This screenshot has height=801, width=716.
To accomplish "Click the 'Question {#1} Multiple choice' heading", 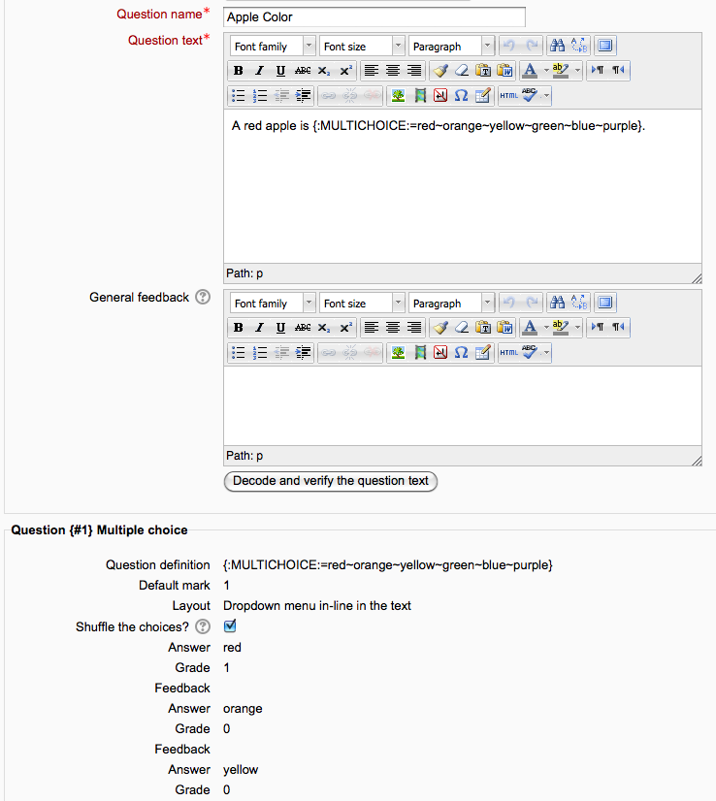I will coord(99,530).
